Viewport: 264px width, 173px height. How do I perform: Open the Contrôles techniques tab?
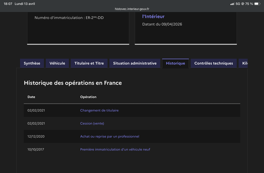point(214,63)
